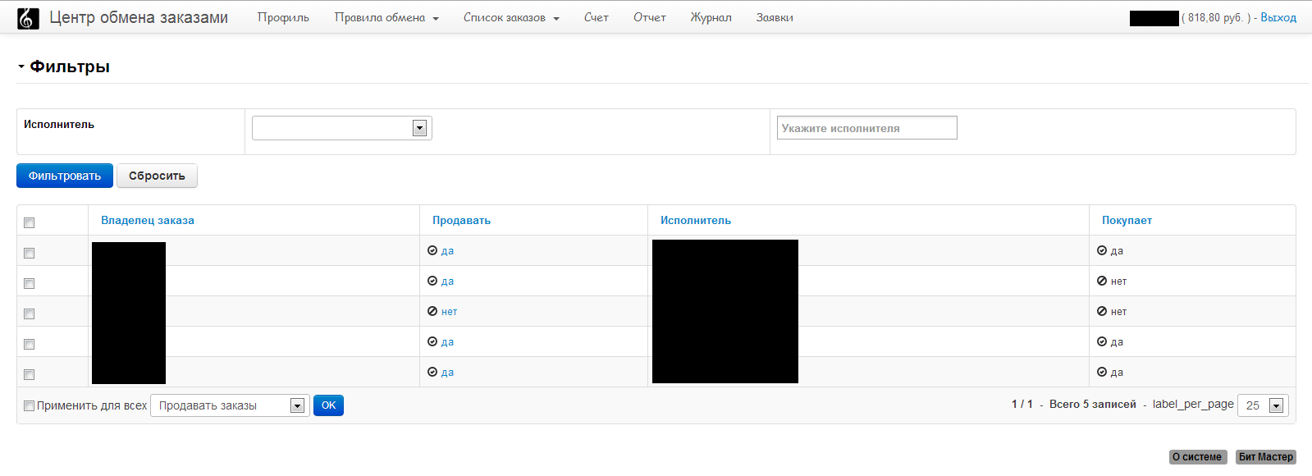1312x476 pixels.
Task: Click the Фильтровать button
Action: pyautogui.click(x=65, y=176)
